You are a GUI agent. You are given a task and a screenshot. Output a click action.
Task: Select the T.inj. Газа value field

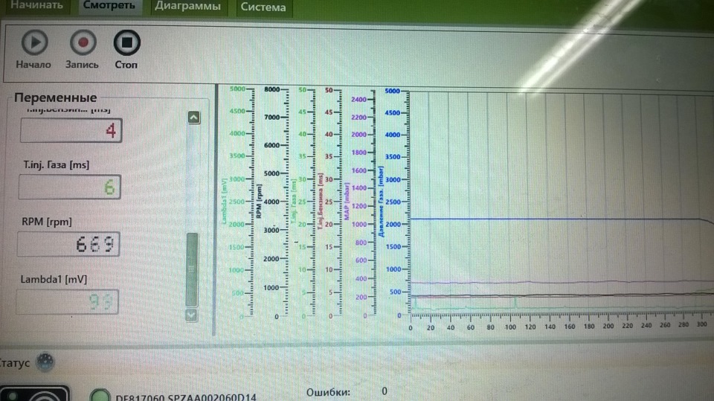(x=70, y=187)
